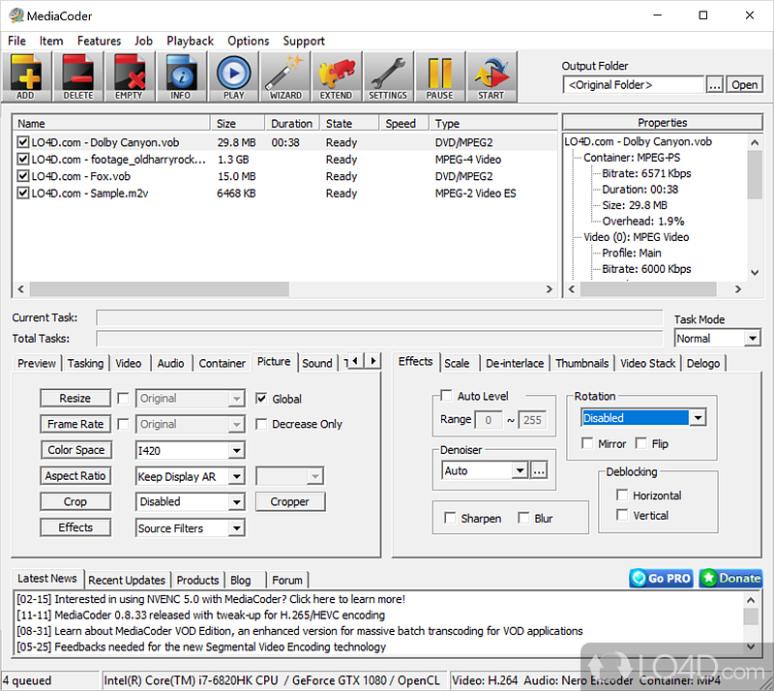Check the Mirror rotation option
Screen dimensions: 774x691
pos(590,442)
